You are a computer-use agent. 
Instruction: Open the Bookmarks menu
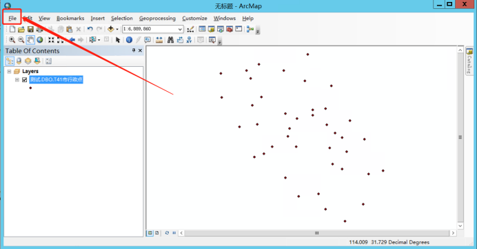point(70,18)
